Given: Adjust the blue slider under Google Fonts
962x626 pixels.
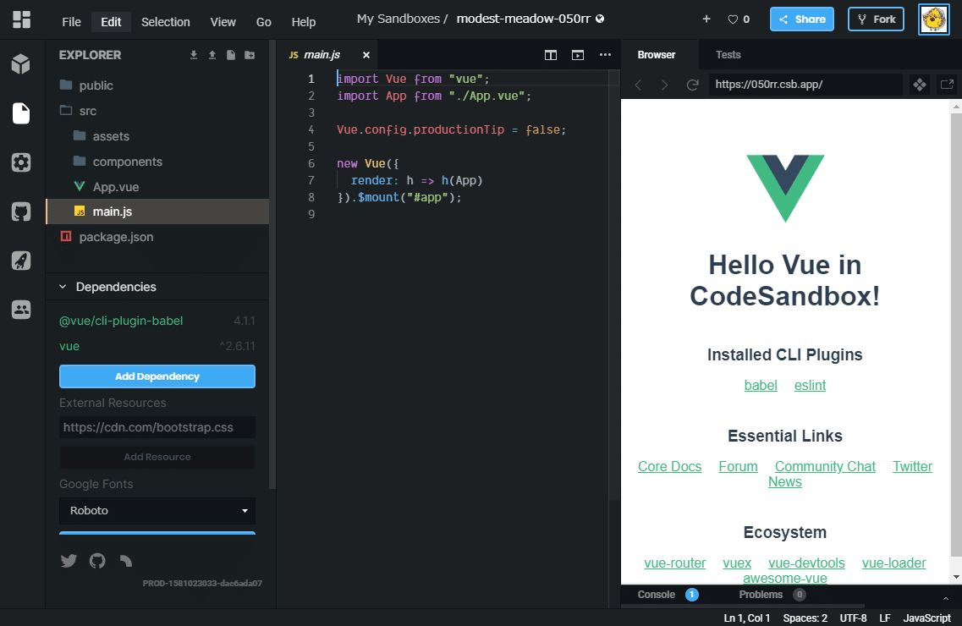Looking at the screenshot, I should coord(157,533).
